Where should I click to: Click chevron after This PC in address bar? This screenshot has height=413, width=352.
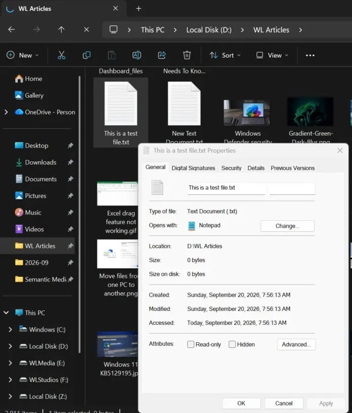coord(175,30)
